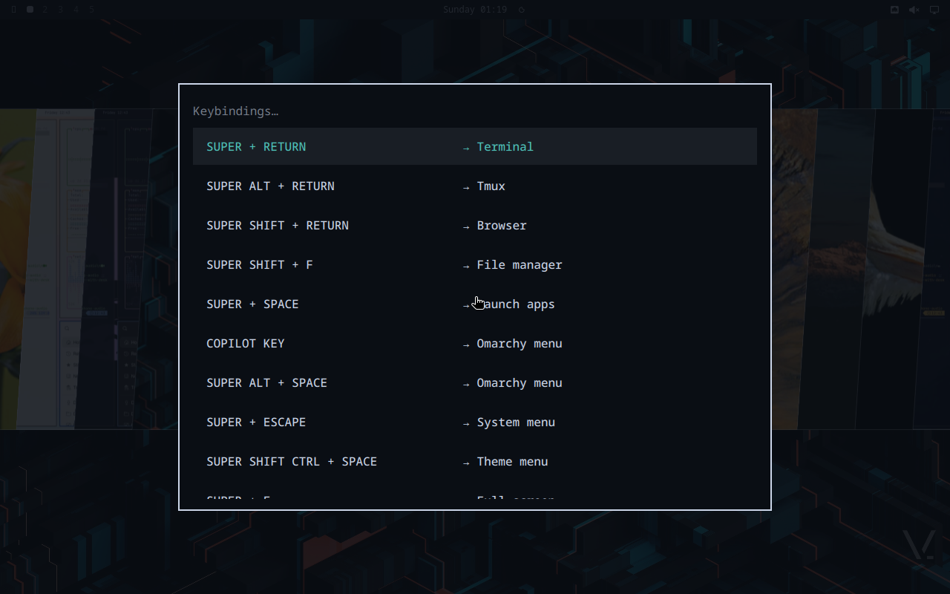
Task: Choose the COPILOT KEY Omarchy menu row
Action: point(475,343)
